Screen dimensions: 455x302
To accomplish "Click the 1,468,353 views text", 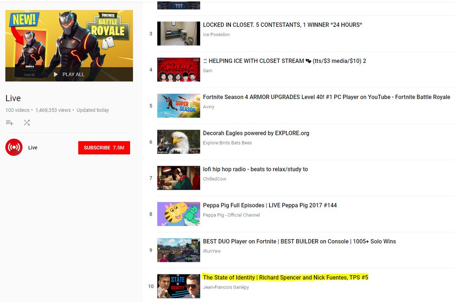I will point(53,110).
